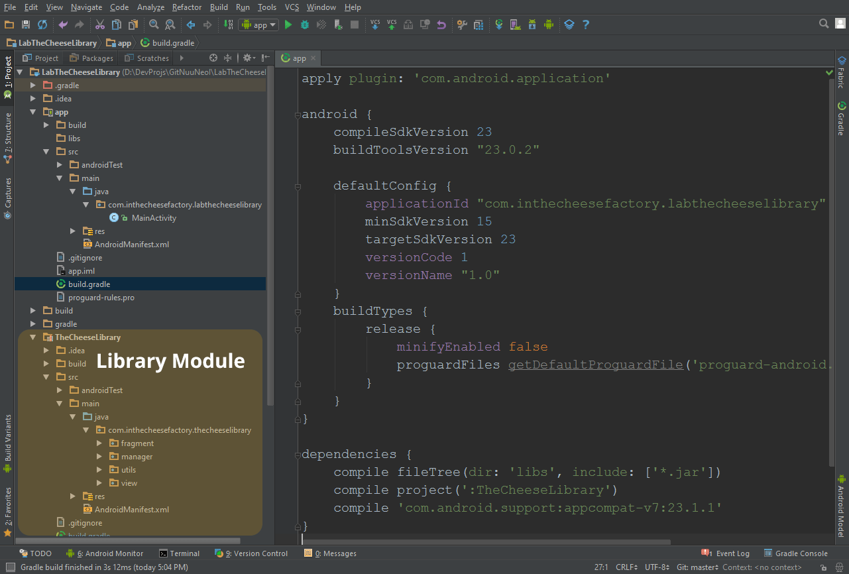Click the Paste clipboard icon
This screenshot has height=574, width=849.
point(133,25)
